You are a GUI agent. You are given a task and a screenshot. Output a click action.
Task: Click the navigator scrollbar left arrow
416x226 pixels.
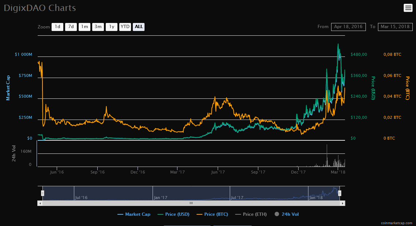coord(40,203)
